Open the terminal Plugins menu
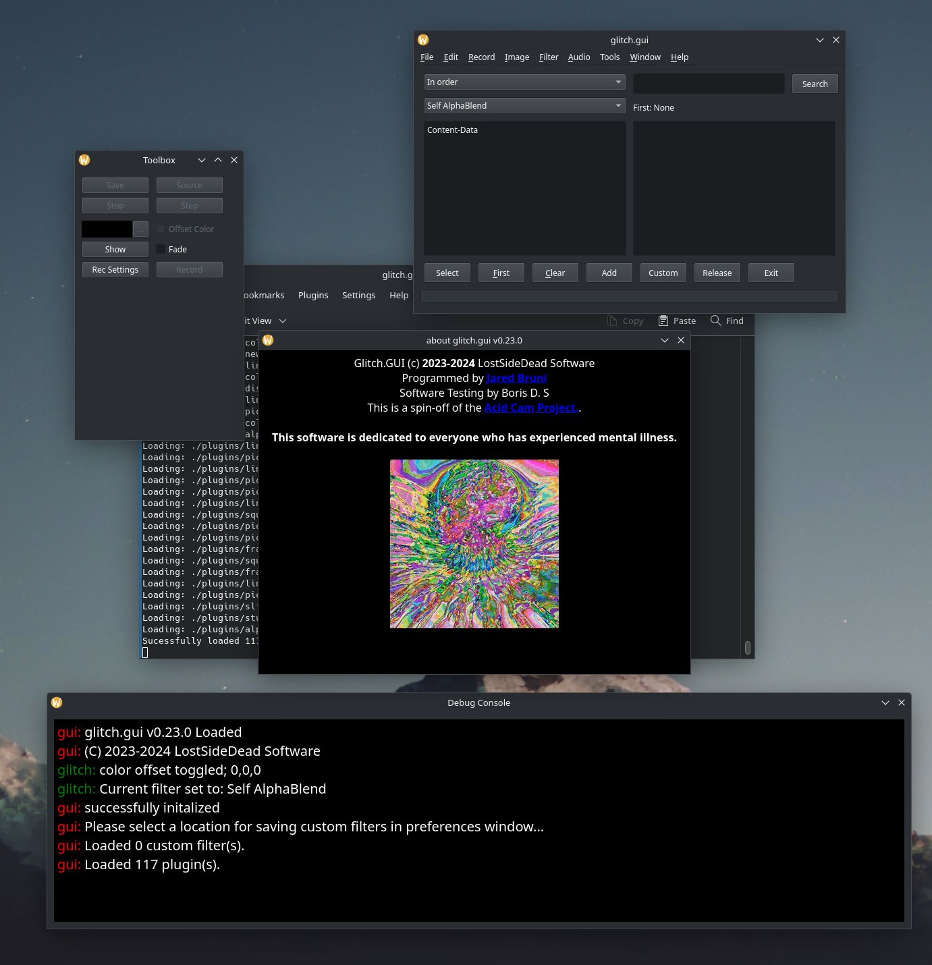The image size is (932, 965). (x=313, y=295)
